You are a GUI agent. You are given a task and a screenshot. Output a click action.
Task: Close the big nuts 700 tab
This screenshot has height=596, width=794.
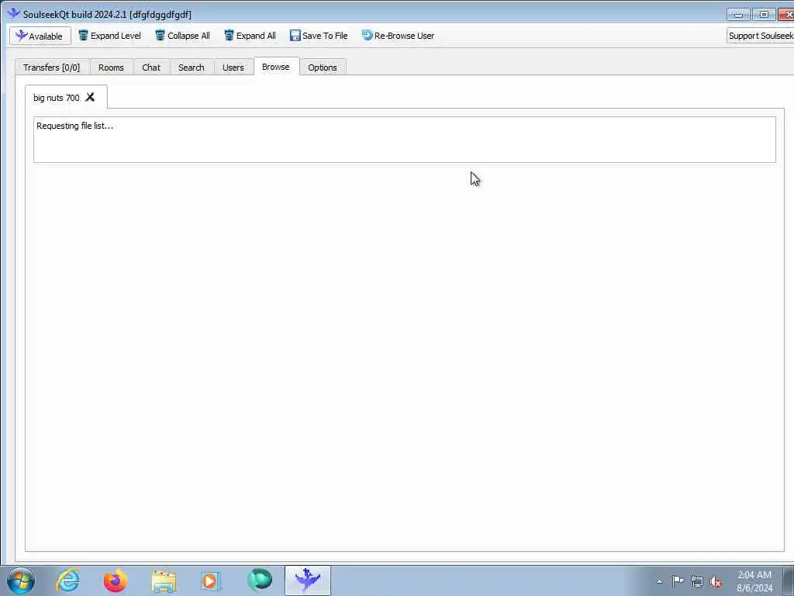point(90,97)
